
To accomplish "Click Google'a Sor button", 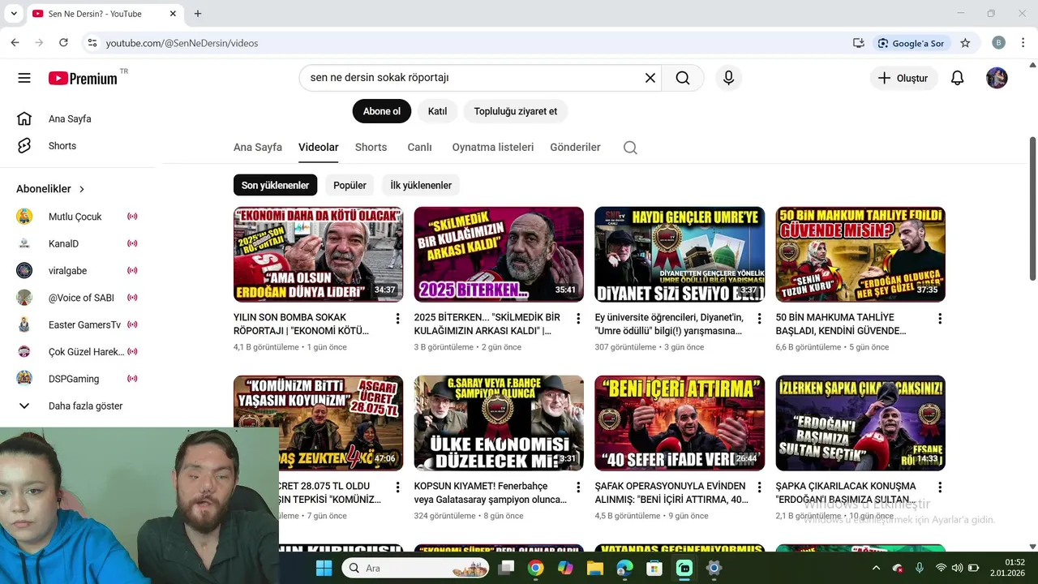I will [911, 43].
